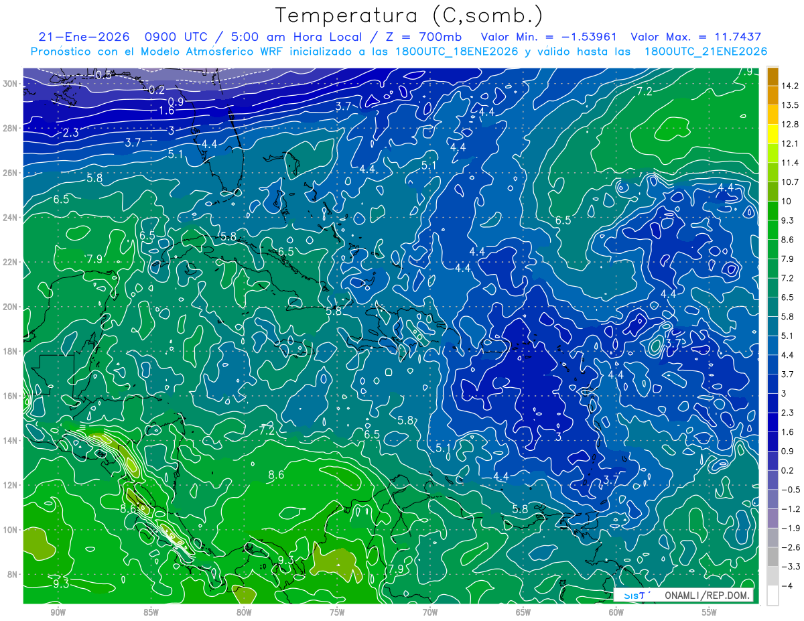The image size is (804, 621).
Task: Select the lime swatch between 11.4 and 12.1
Action: pyautogui.click(x=773, y=153)
